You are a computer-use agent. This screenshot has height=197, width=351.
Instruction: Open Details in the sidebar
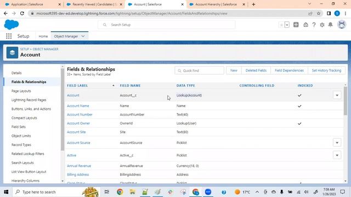(x=16, y=73)
